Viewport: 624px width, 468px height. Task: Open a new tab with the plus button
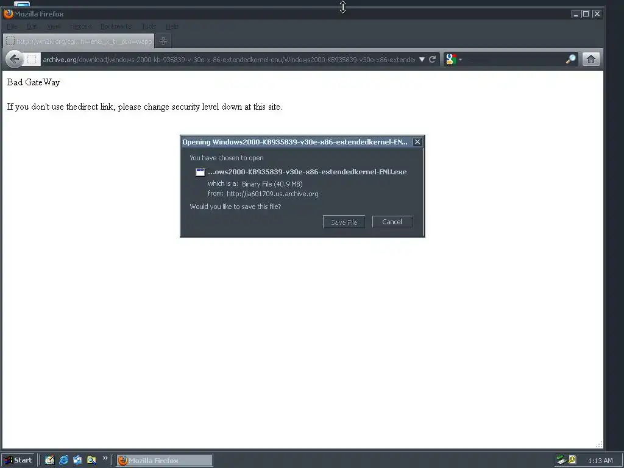163,41
